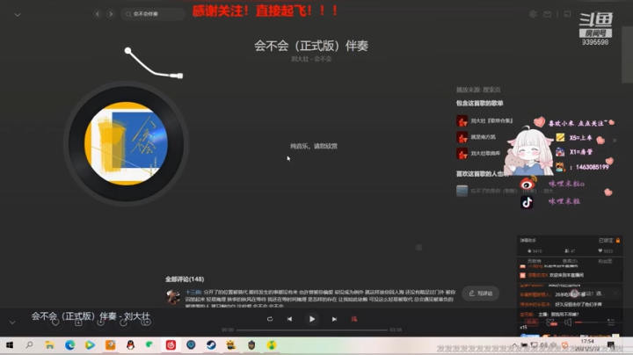Click the 搜索页 playback source link

(491, 90)
